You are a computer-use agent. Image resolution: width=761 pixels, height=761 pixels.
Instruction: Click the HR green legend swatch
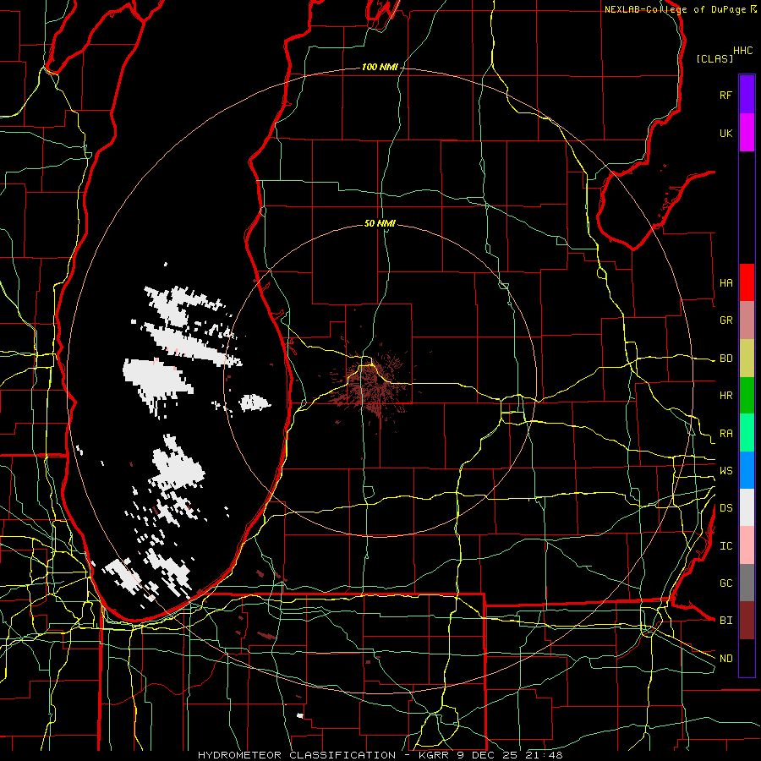click(x=747, y=396)
